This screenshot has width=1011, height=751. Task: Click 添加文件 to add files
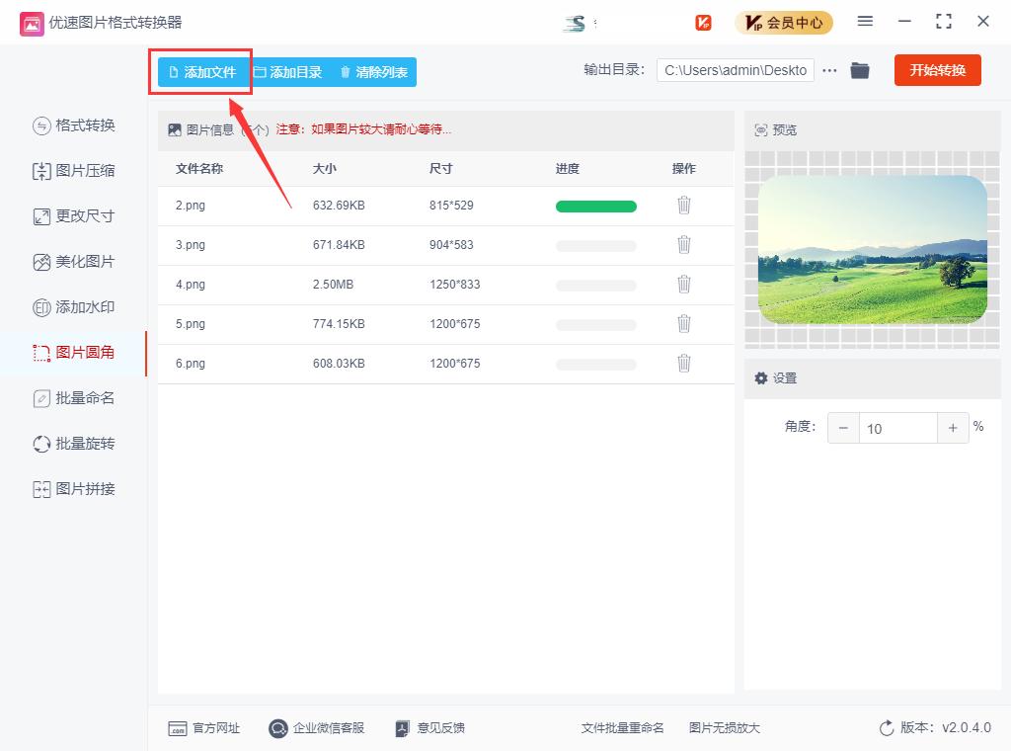point(202,72)
